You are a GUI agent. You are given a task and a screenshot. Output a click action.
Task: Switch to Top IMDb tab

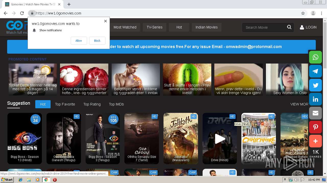116,104
